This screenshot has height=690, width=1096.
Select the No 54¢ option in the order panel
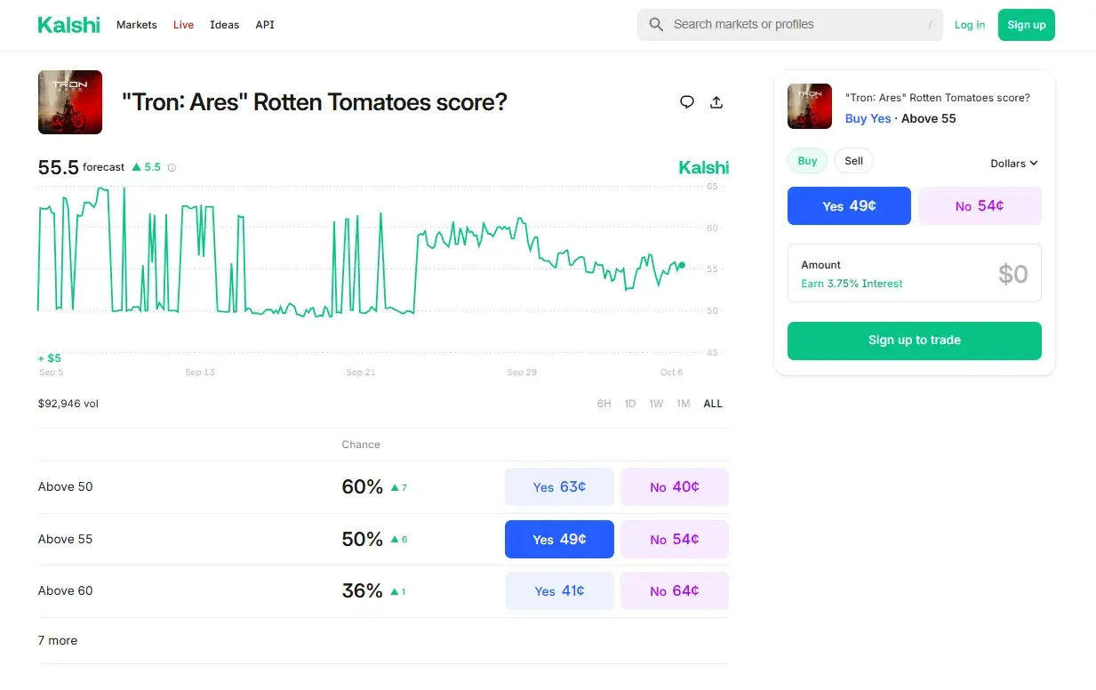(979, 205)
